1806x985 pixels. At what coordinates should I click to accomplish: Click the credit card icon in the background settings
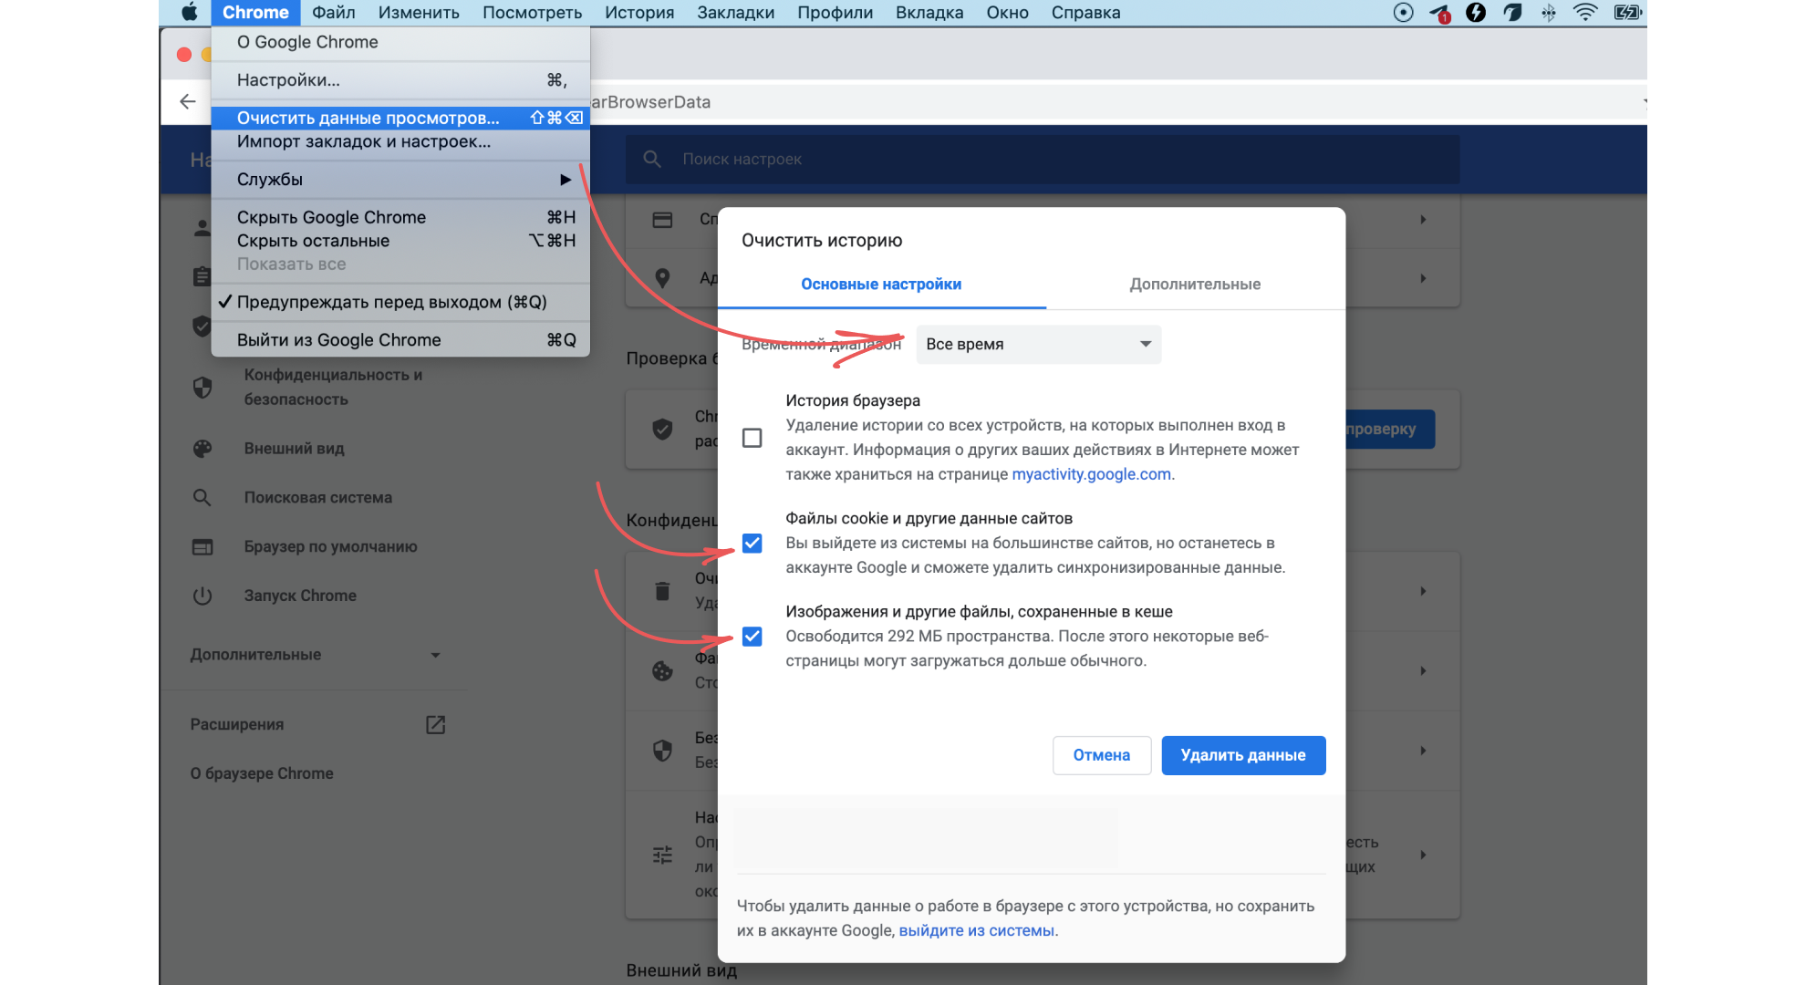[663, 220]
